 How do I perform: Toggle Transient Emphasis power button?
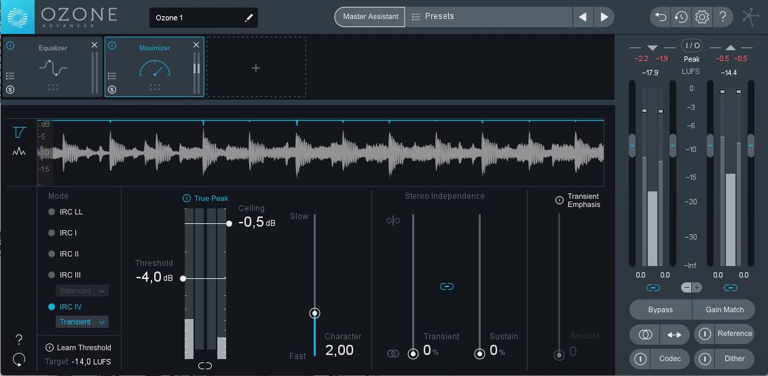click(560, 200)
